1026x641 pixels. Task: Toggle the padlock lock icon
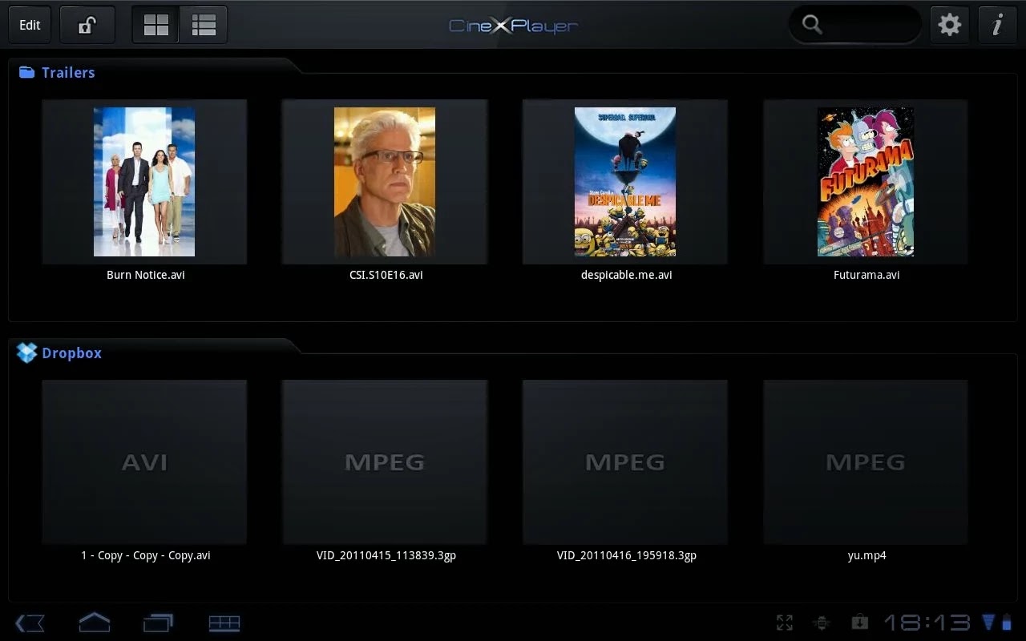pos(87,25)
